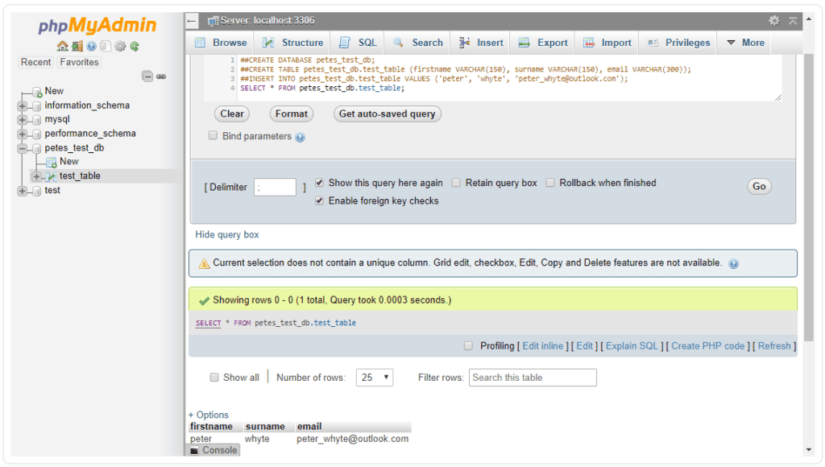Toggle Enable foreign key checks
The image size is (825, 467).
coord(319,201)
